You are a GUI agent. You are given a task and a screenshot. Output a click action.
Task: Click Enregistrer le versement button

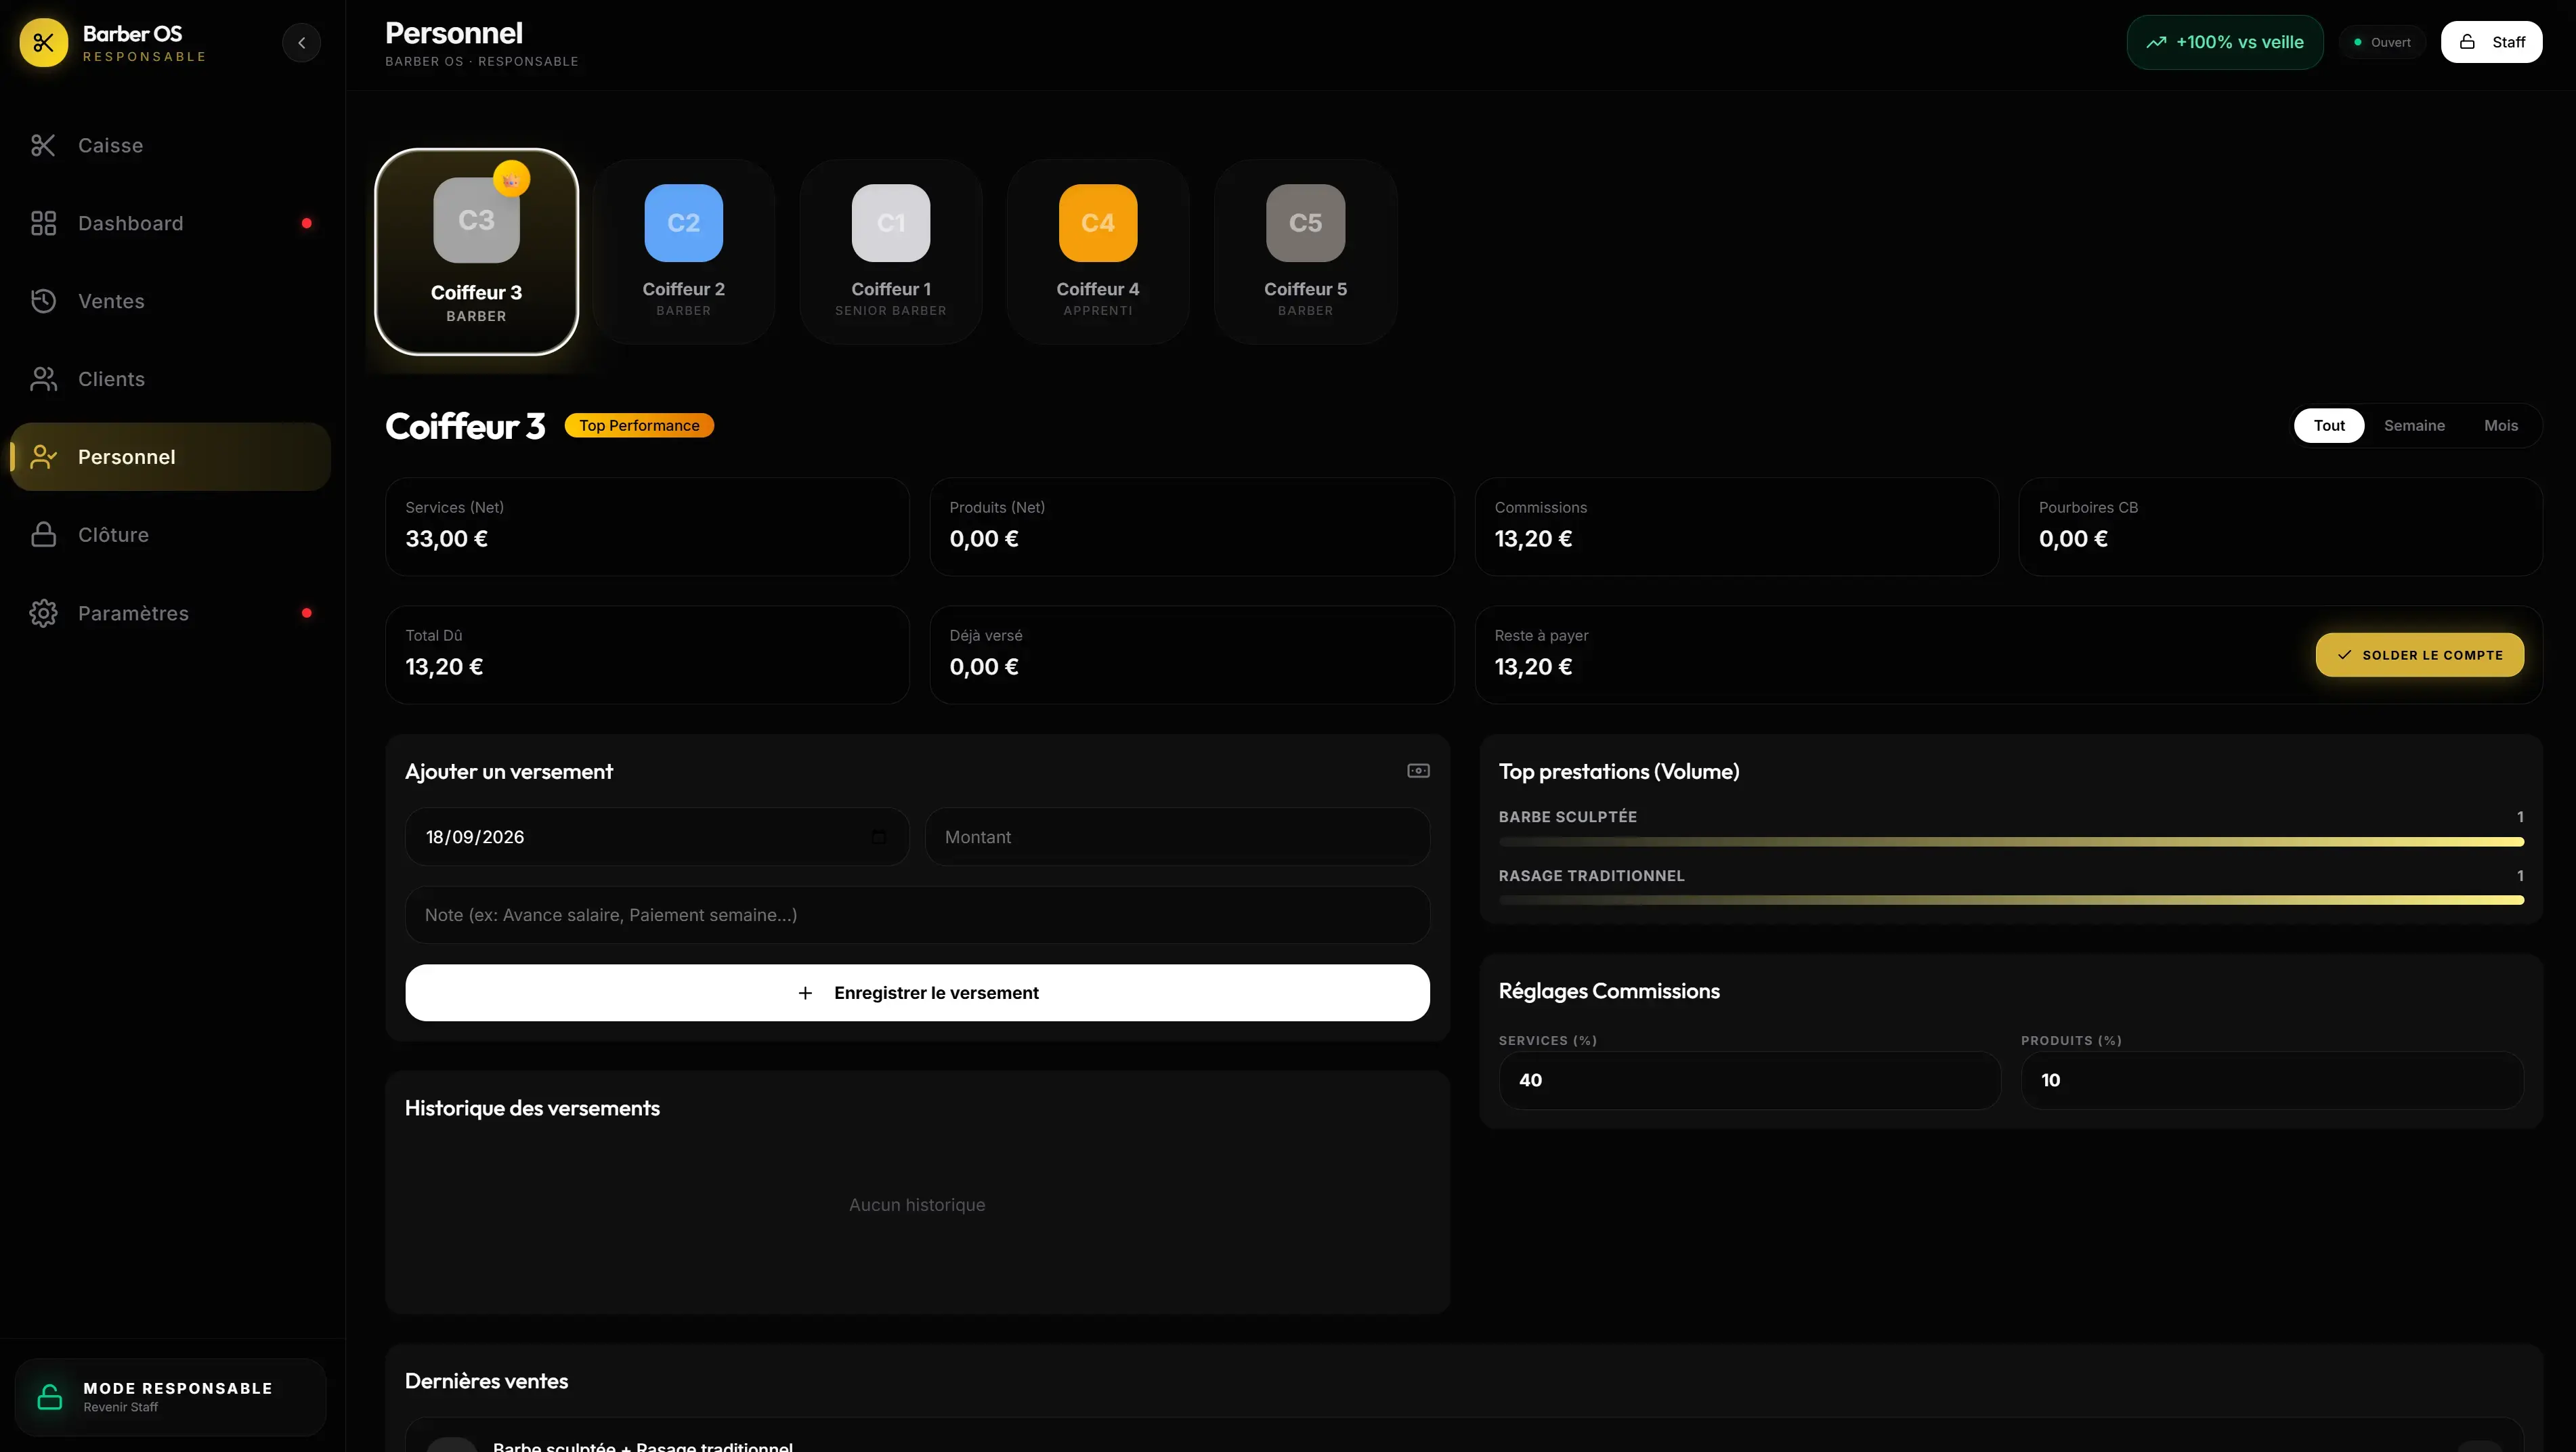(x=917, y=993)
